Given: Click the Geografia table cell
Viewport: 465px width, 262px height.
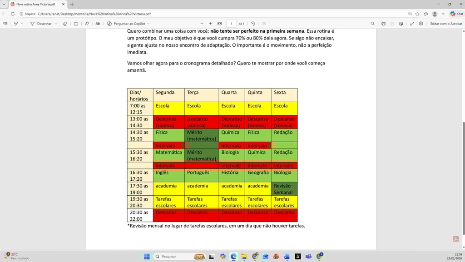Looking at the screenshot, I should point(258,175).
